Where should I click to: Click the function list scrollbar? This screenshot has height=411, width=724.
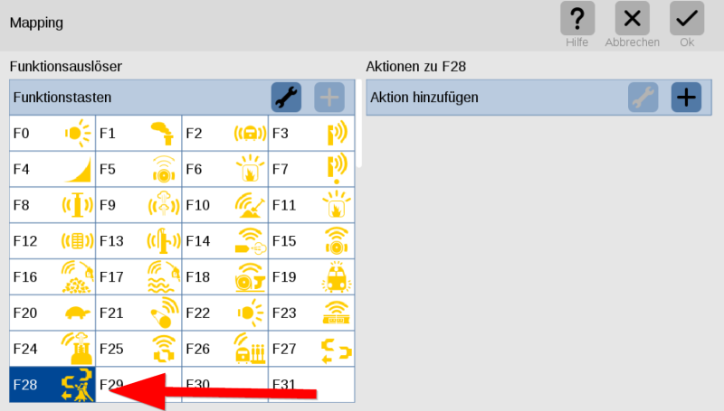[x=359, y=124]
